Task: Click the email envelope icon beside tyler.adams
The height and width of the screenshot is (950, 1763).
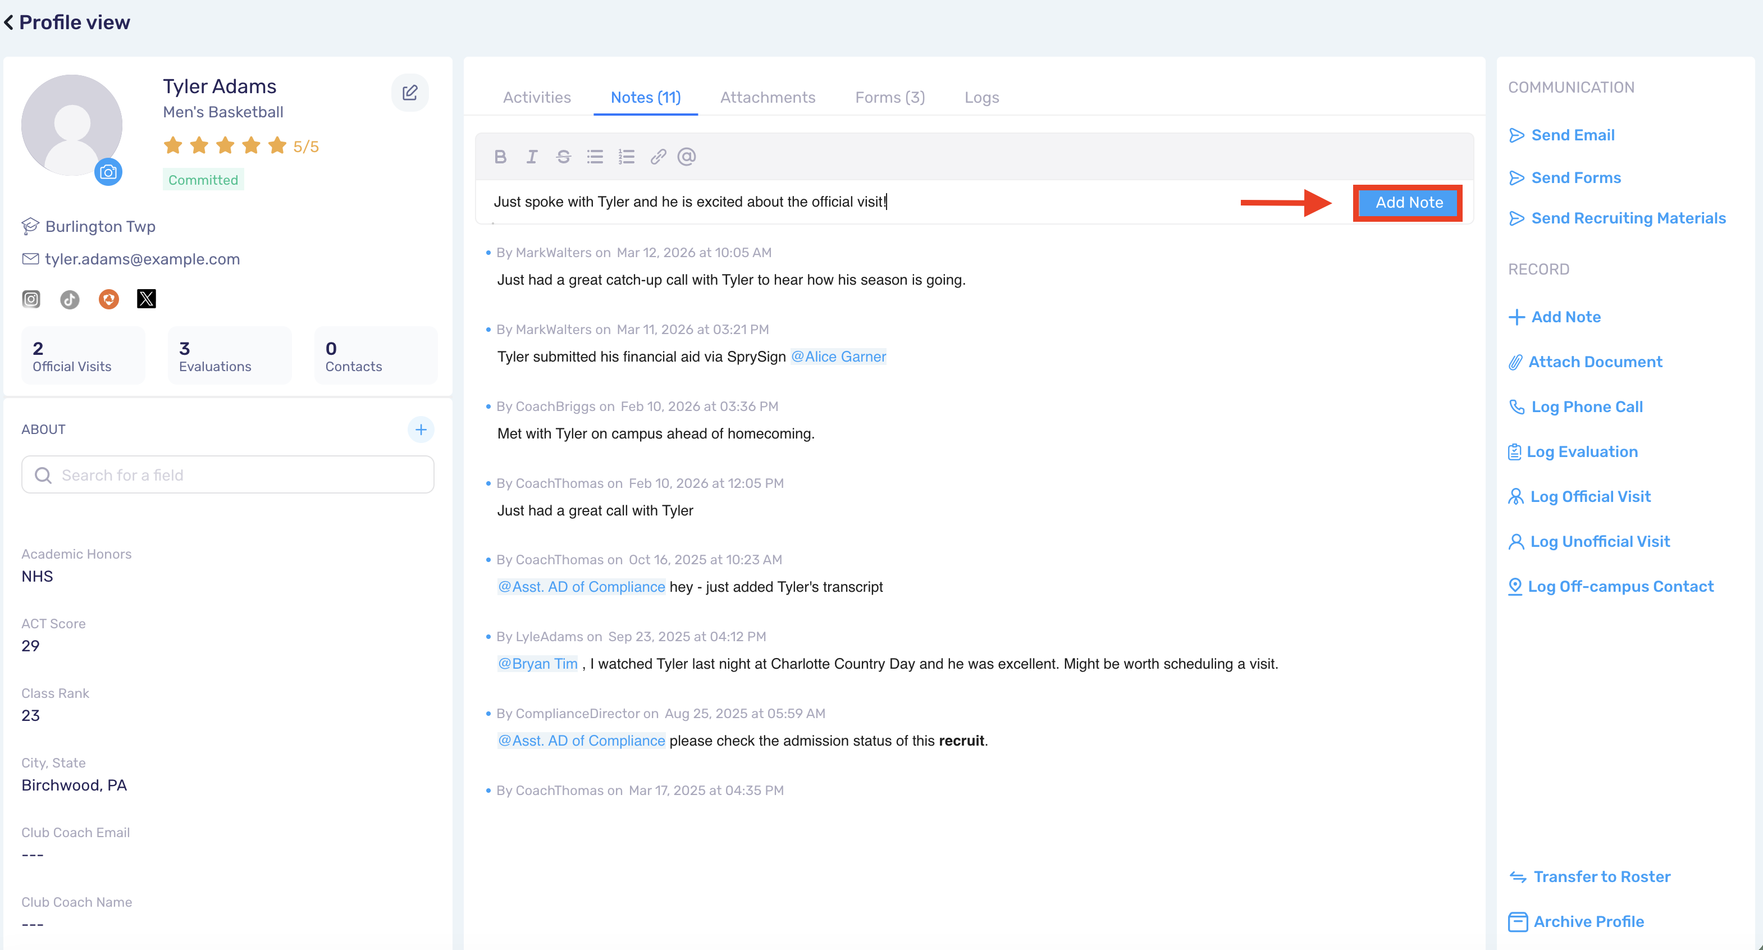Action: [x=30, y=259]
